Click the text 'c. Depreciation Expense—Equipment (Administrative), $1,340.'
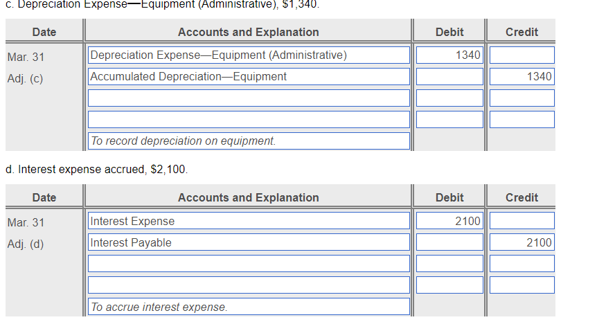Screen dimensions: 615x322 coord(162,4)
